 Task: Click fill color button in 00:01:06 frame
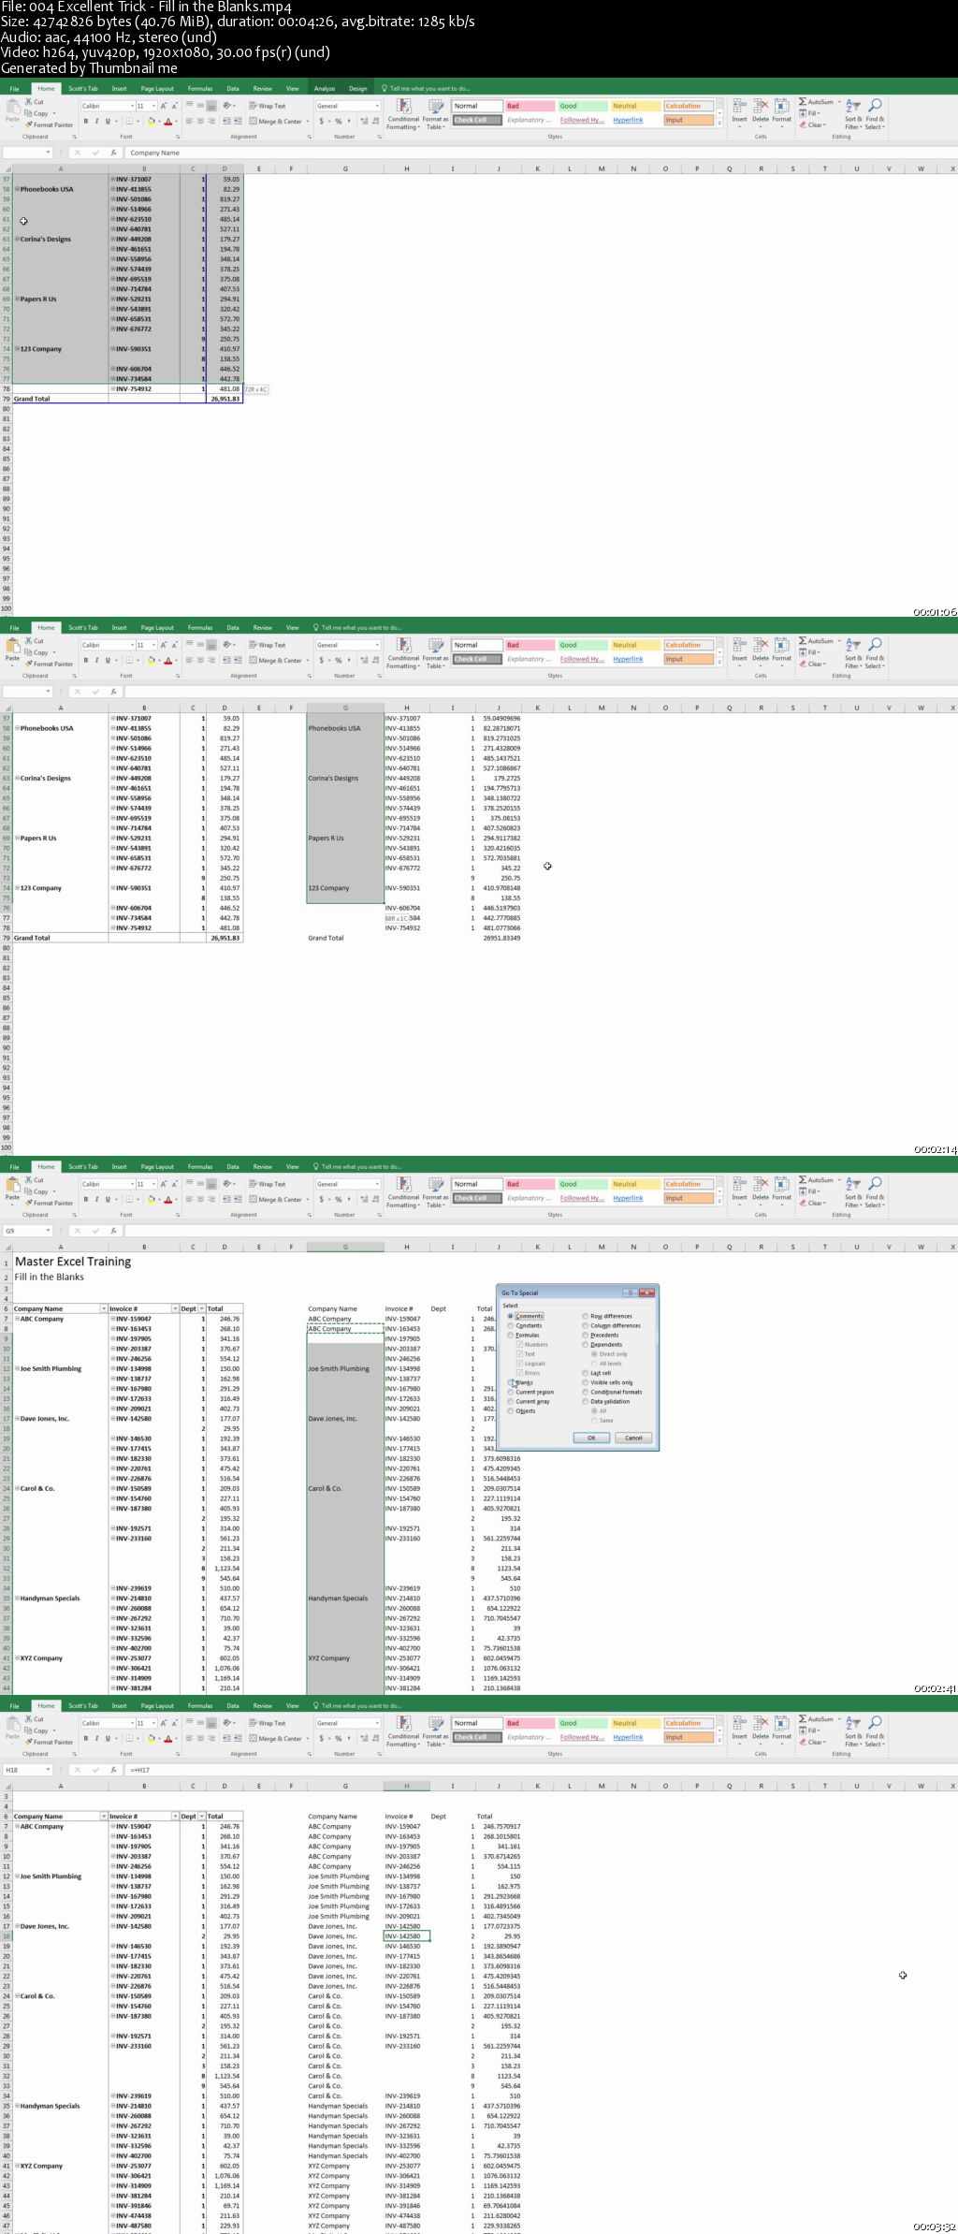point(151,122)
